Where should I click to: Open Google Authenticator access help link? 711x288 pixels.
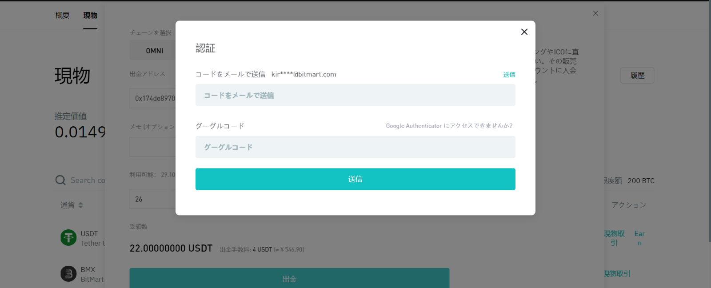449,126
